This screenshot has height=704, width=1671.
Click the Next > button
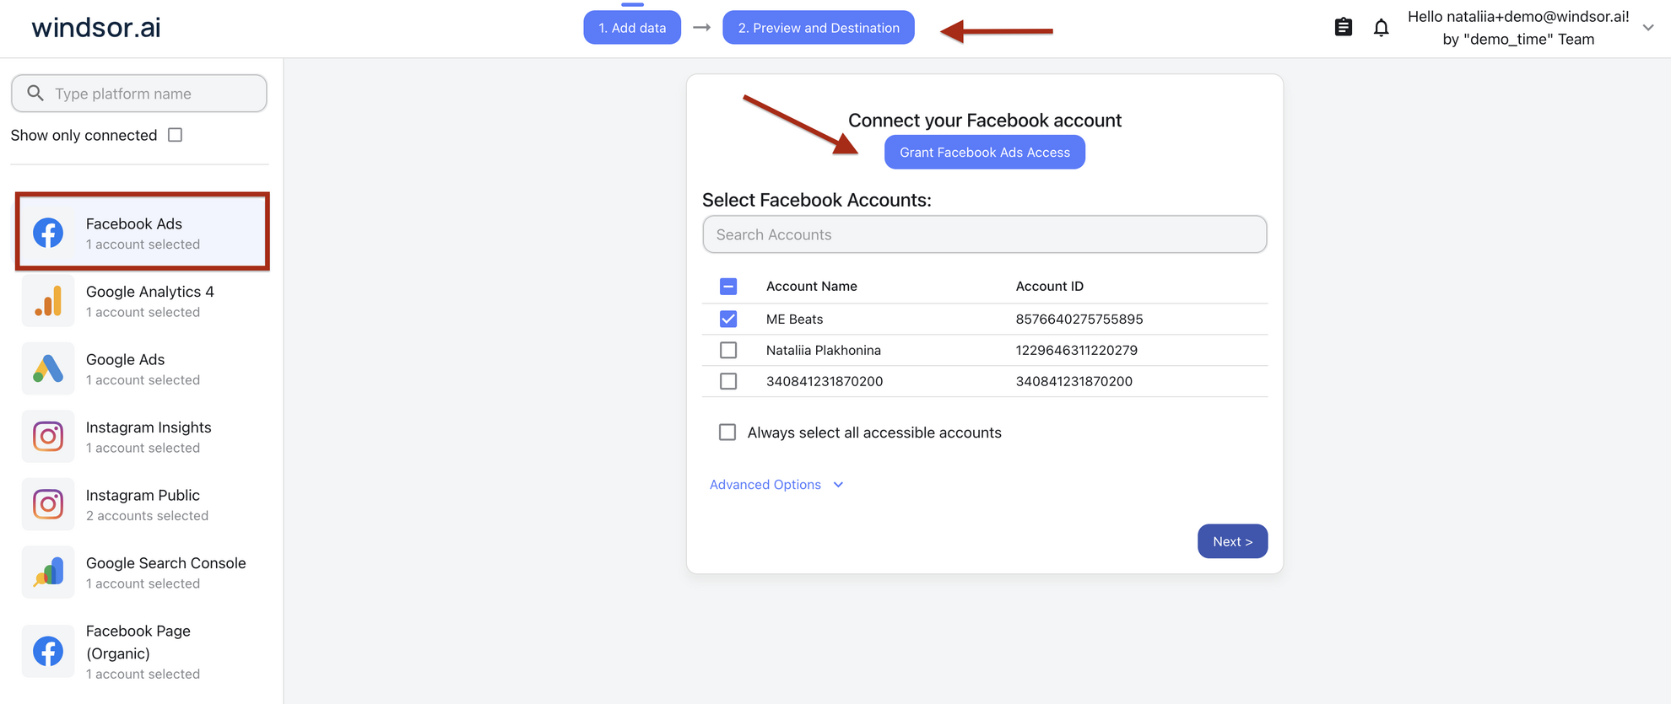click(1232, 541)
